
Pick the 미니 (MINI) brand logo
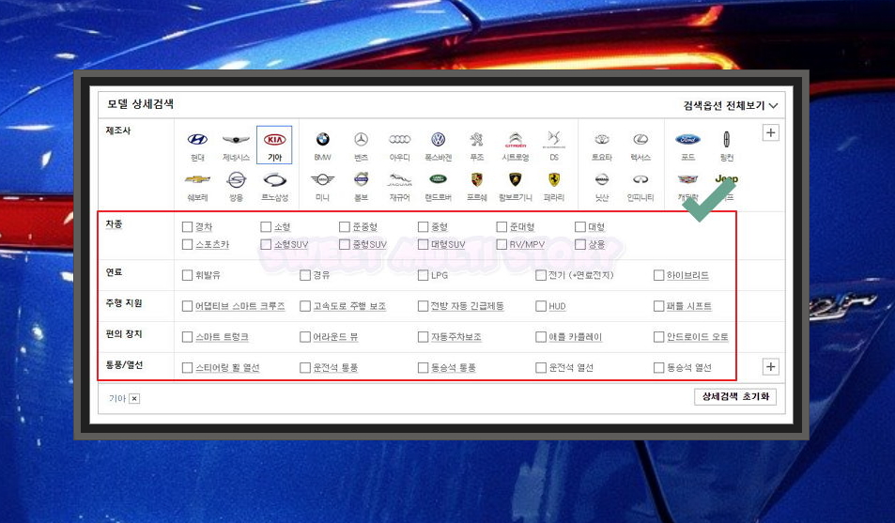click(322, 180)
